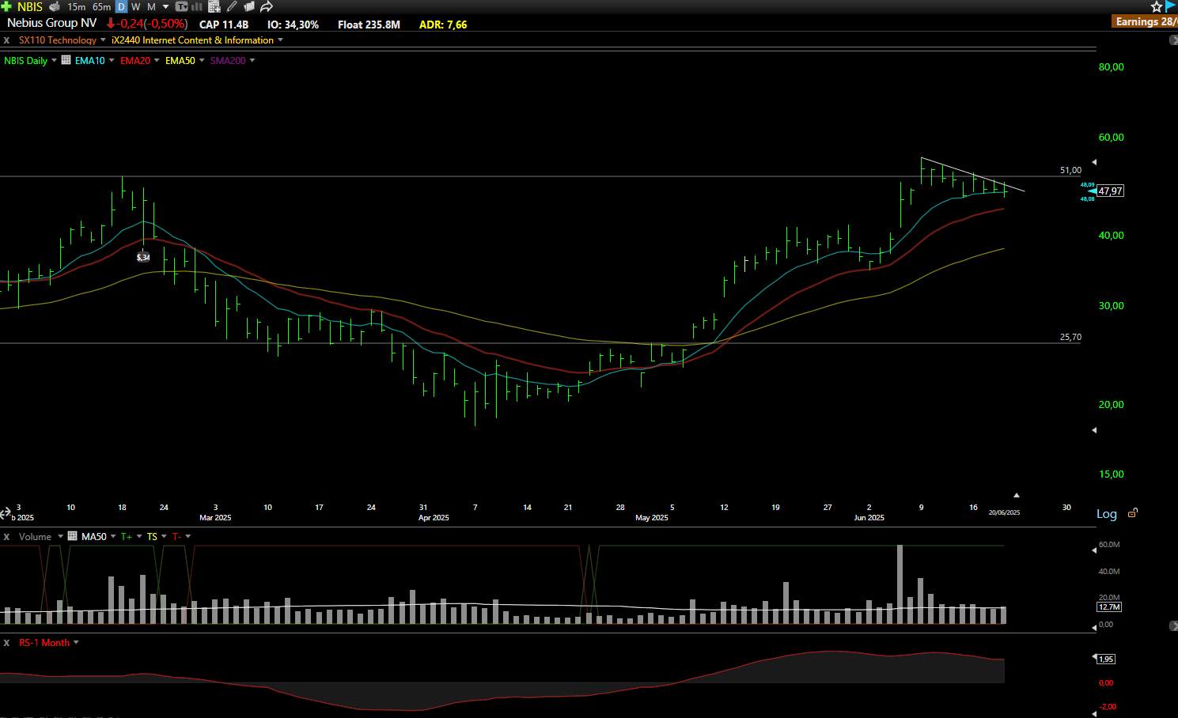Image resolution: width=1178 pixels, height=718 pixels.
Task: Click the Tv toolbar icon
Action: pos(182,6)
